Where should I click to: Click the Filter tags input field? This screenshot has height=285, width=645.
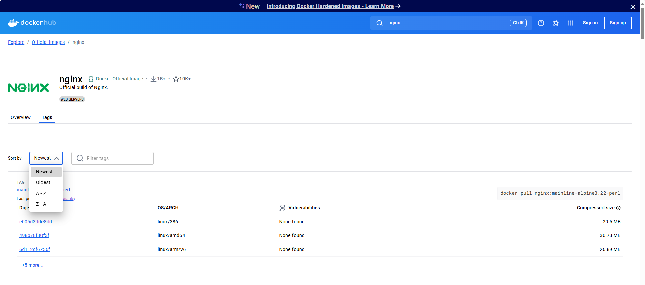pyautogui.click(x=113, y=158)
